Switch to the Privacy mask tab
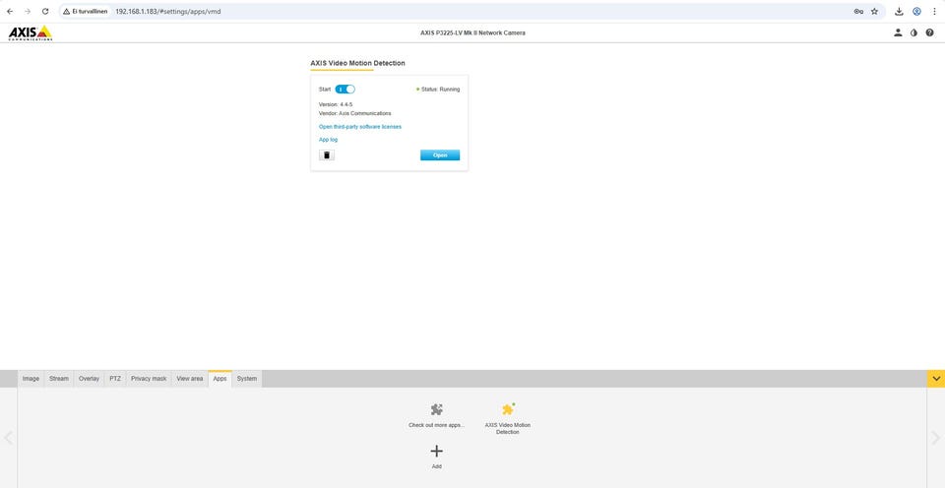The width and height of the screenshot is (945, 488). coord(149,379)
